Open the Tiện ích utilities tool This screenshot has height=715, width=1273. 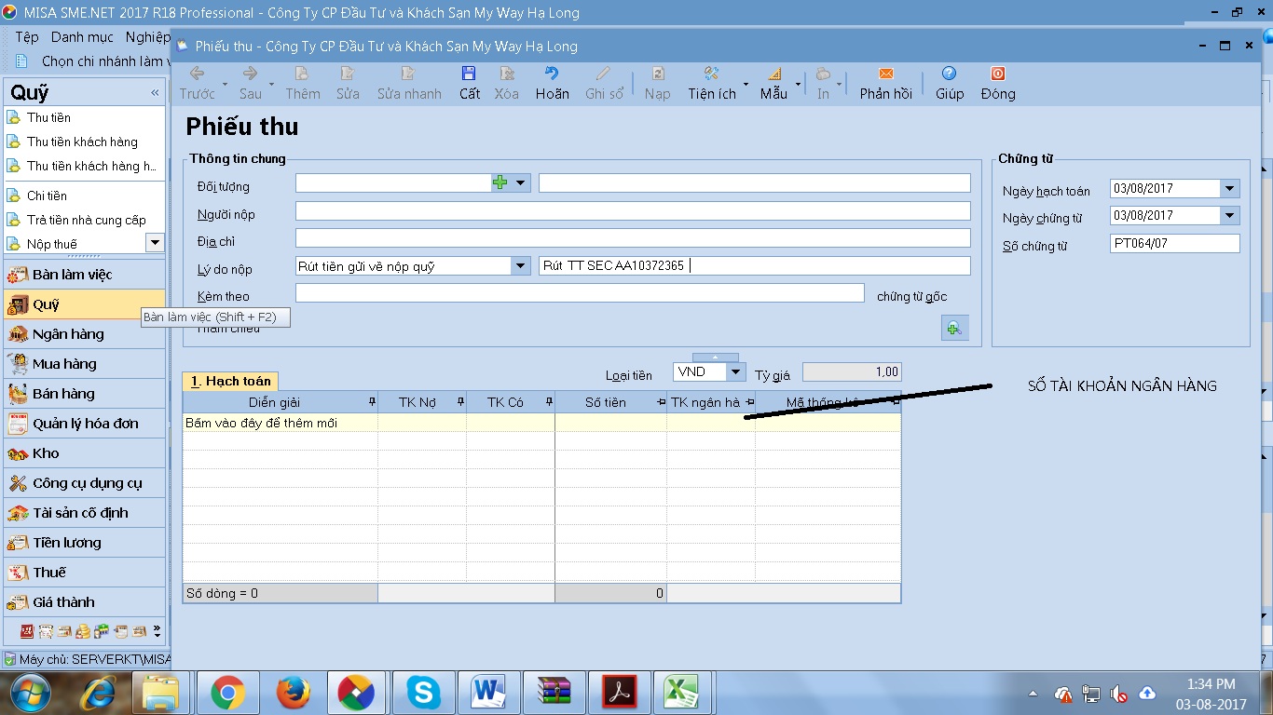click(712, 74)
